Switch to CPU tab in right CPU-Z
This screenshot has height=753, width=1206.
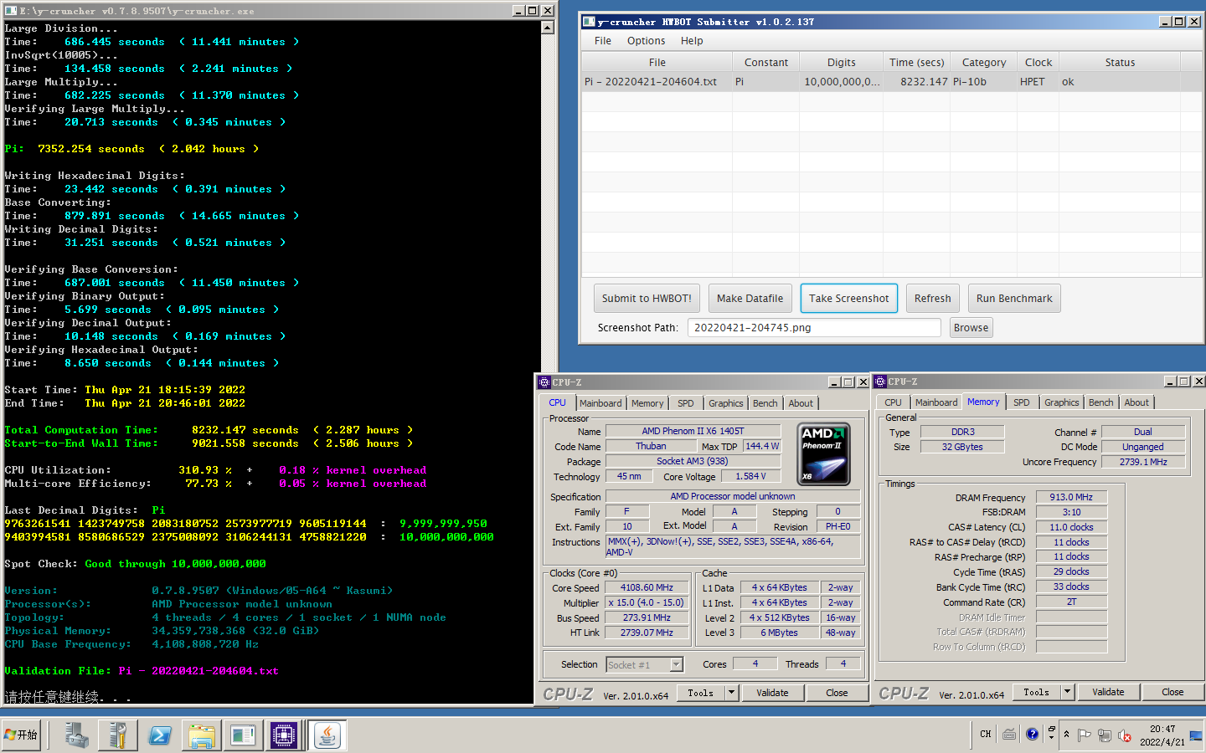894,402
